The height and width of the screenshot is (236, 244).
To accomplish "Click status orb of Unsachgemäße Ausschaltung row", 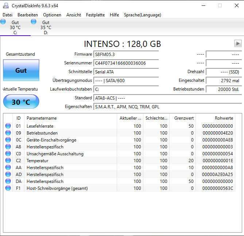I will click(8, 153).
